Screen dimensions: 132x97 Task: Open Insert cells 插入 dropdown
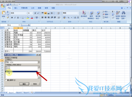point(106,12)
